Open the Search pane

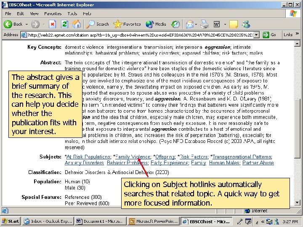[98, 24]
